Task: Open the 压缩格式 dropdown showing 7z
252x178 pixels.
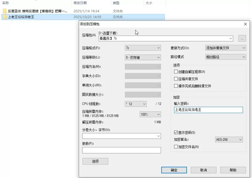Action: click(143, 48)
